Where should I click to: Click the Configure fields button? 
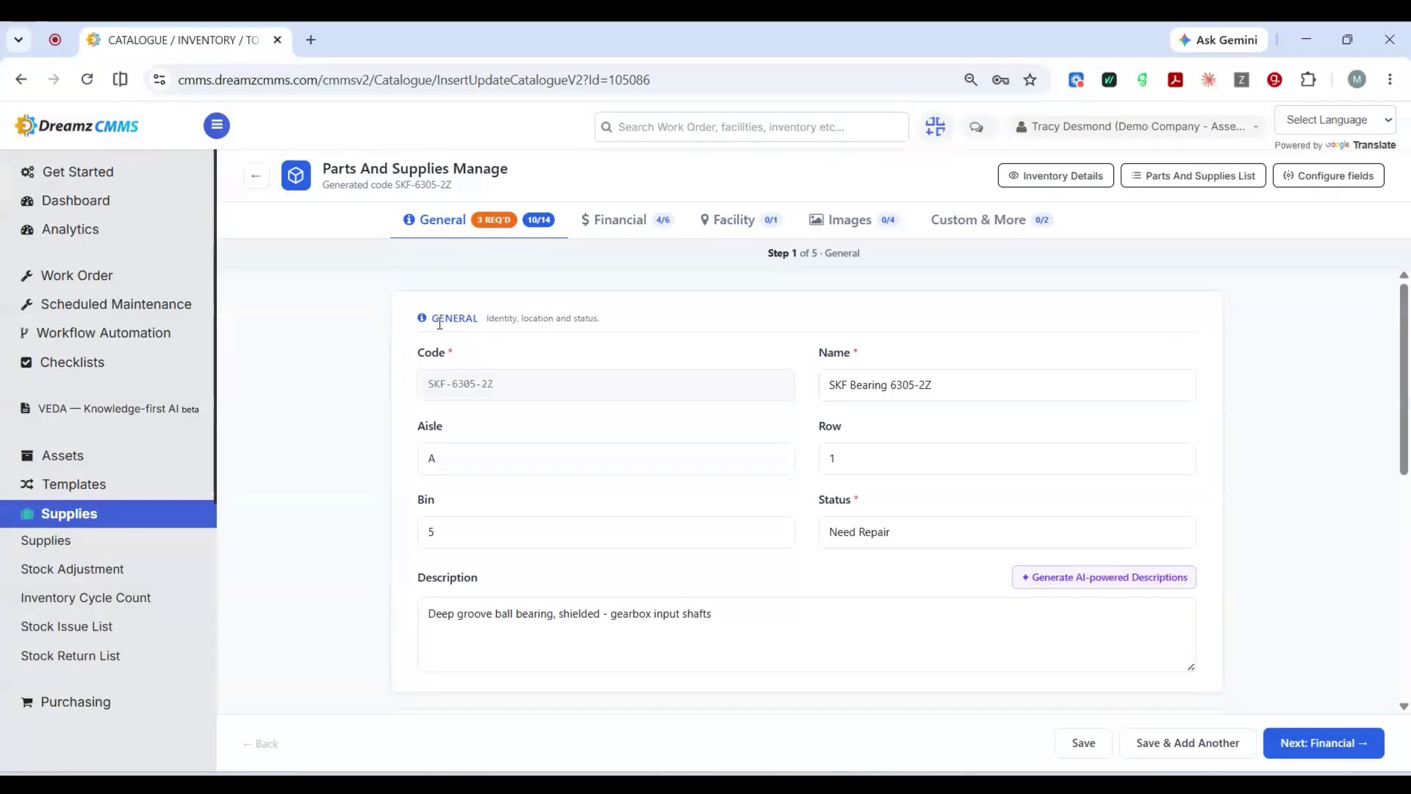click(x=1328, y=176)
